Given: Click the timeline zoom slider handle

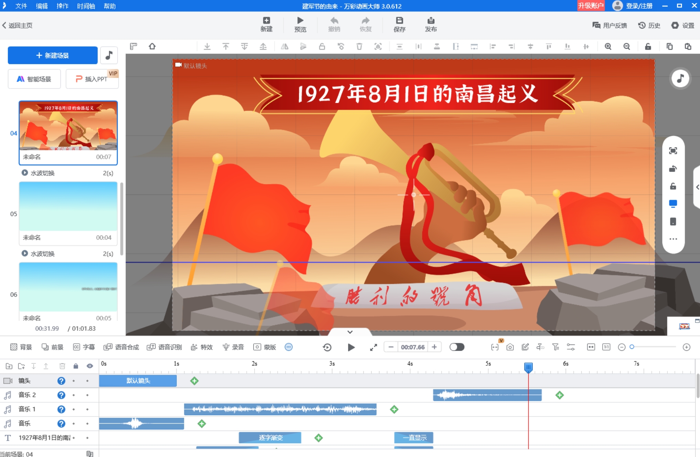Looking at the screenshot, I should click(632, 347).
